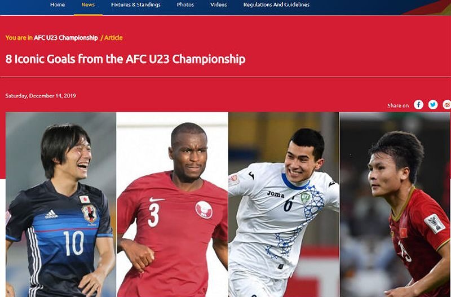Go to Fixtures & Standings
The width and height of the screenshot is (451, 297).
(x=136, y=5)
